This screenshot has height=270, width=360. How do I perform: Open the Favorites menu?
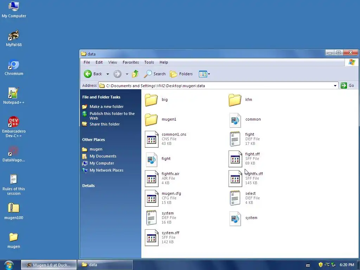click(131, 62)
